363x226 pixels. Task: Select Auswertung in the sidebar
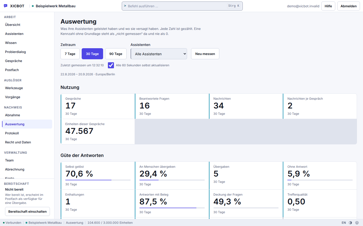click(x=27, y=124)
